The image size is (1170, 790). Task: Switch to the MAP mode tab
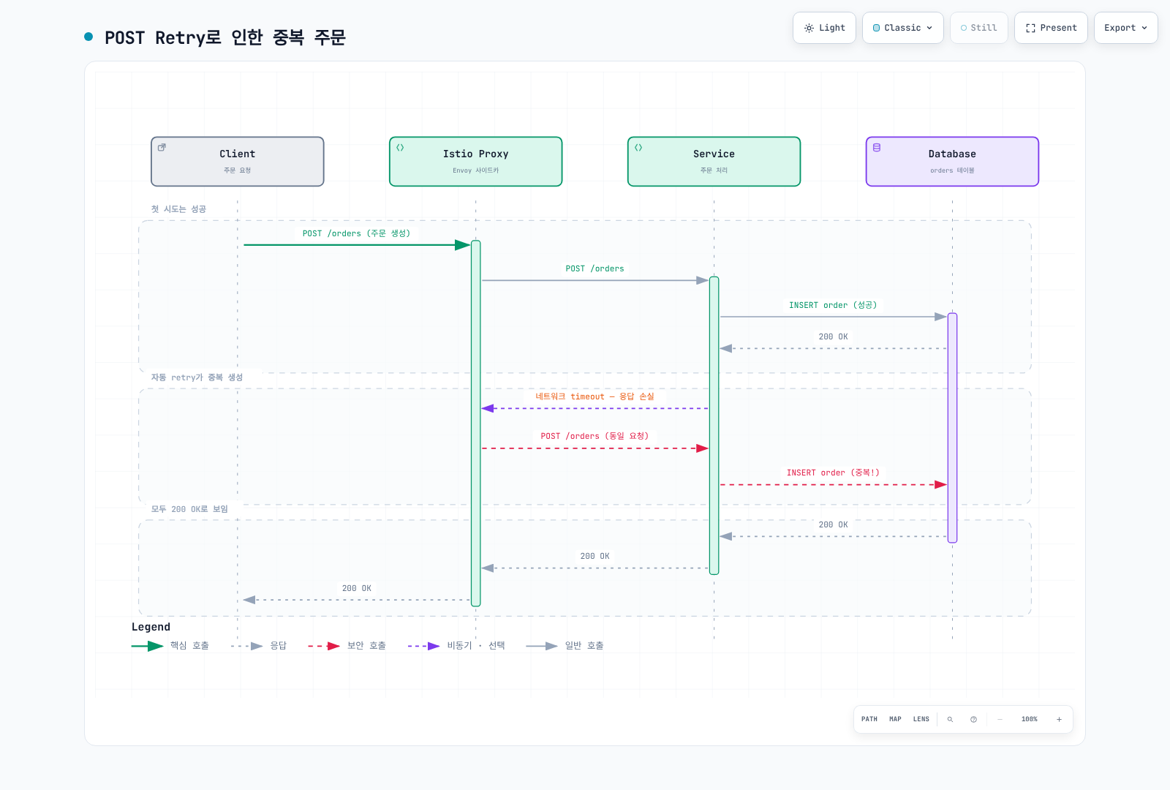click(895, 719)
